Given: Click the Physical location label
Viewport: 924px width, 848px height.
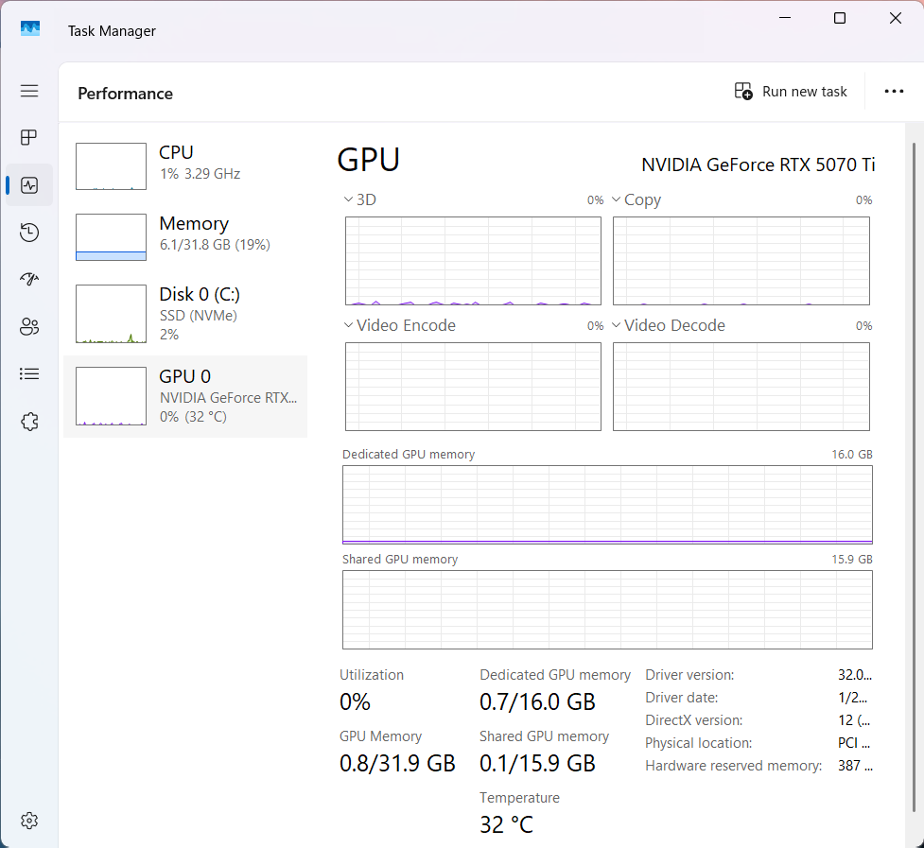Looking at the screenshot, I should 698,743.
